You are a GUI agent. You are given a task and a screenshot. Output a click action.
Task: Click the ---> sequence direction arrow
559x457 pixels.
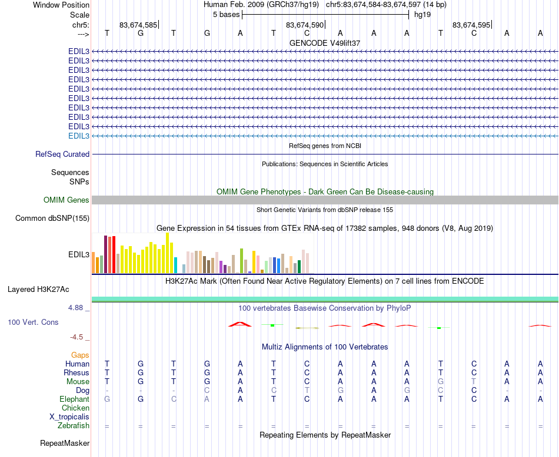pos(84,34)
